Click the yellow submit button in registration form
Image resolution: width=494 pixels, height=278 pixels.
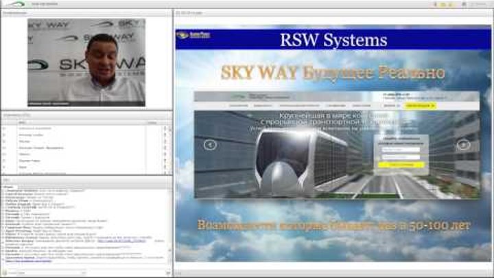pos(401,165)
